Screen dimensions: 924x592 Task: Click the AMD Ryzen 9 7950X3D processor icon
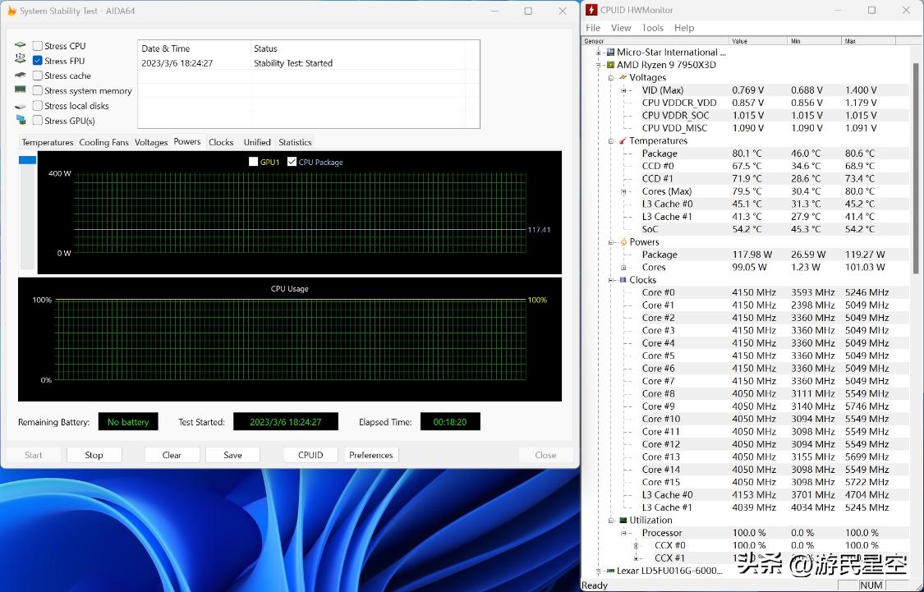pyautogui.click(x=612, y=64)
